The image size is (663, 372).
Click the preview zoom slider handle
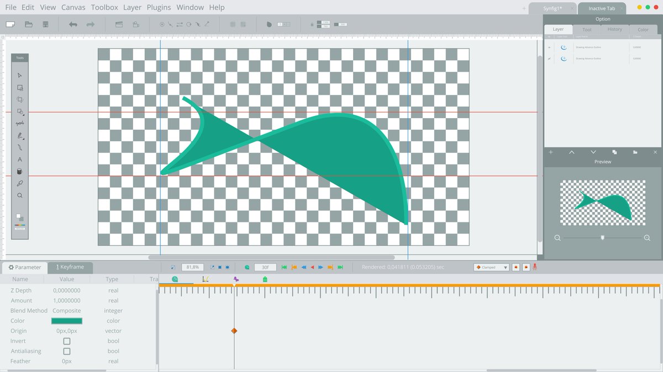pos(603,237)
